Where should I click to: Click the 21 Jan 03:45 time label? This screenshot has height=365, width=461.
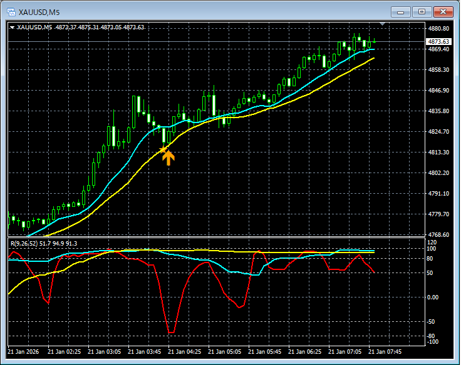pyautogui.click(x=144, y=351)
